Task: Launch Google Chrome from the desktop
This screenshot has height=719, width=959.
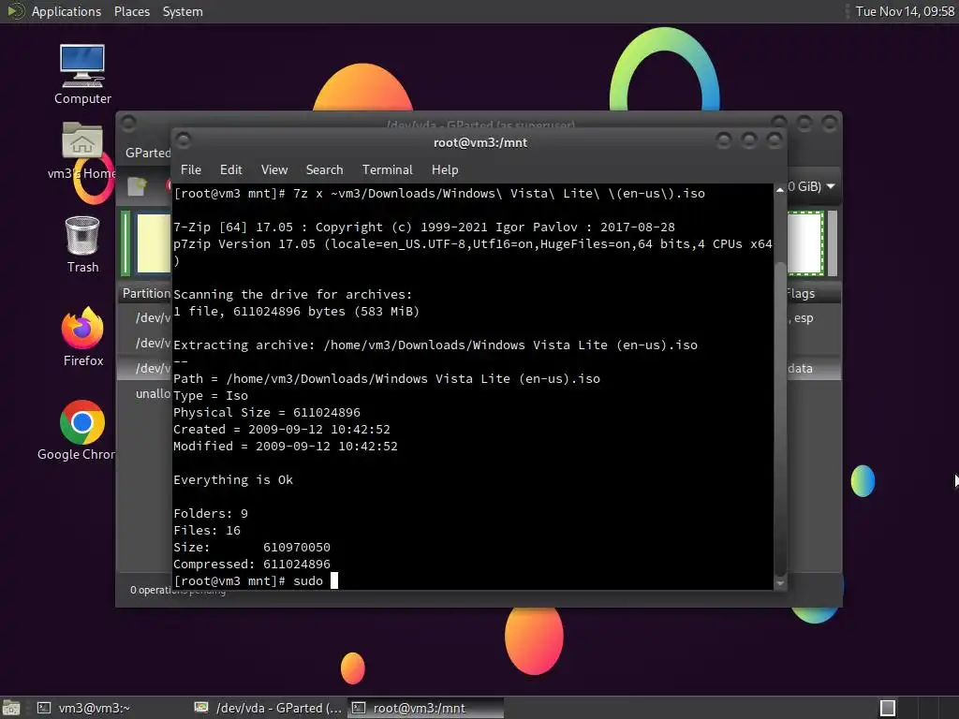Action: [x=81, y=430]
